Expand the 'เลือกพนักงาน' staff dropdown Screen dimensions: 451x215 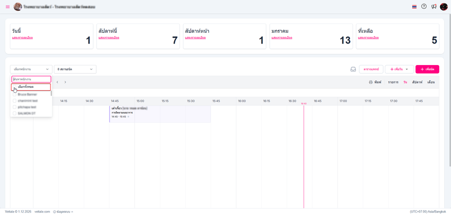click(31, 69)
